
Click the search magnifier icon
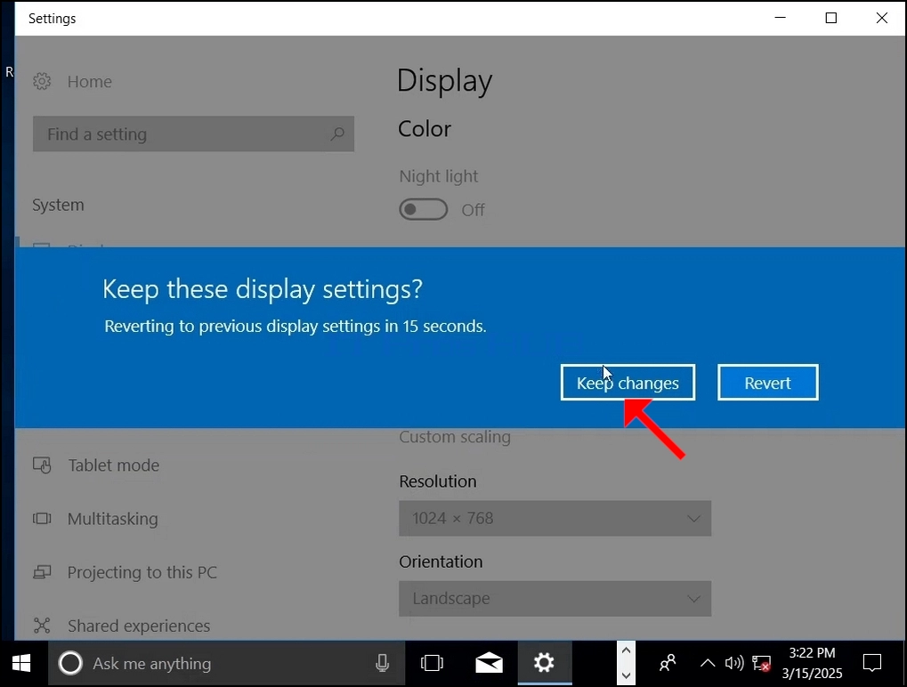337,134
